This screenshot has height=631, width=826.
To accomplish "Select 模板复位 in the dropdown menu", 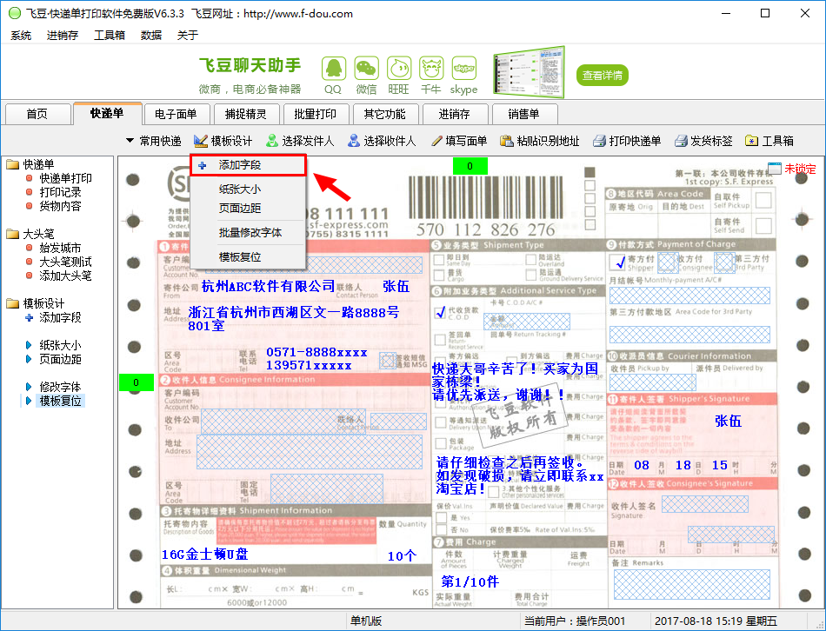I will pos(248,257).
